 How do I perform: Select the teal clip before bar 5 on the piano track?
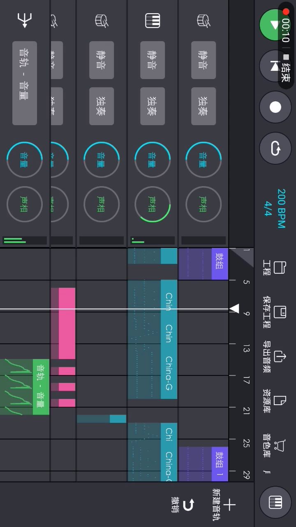coord(153,256)
